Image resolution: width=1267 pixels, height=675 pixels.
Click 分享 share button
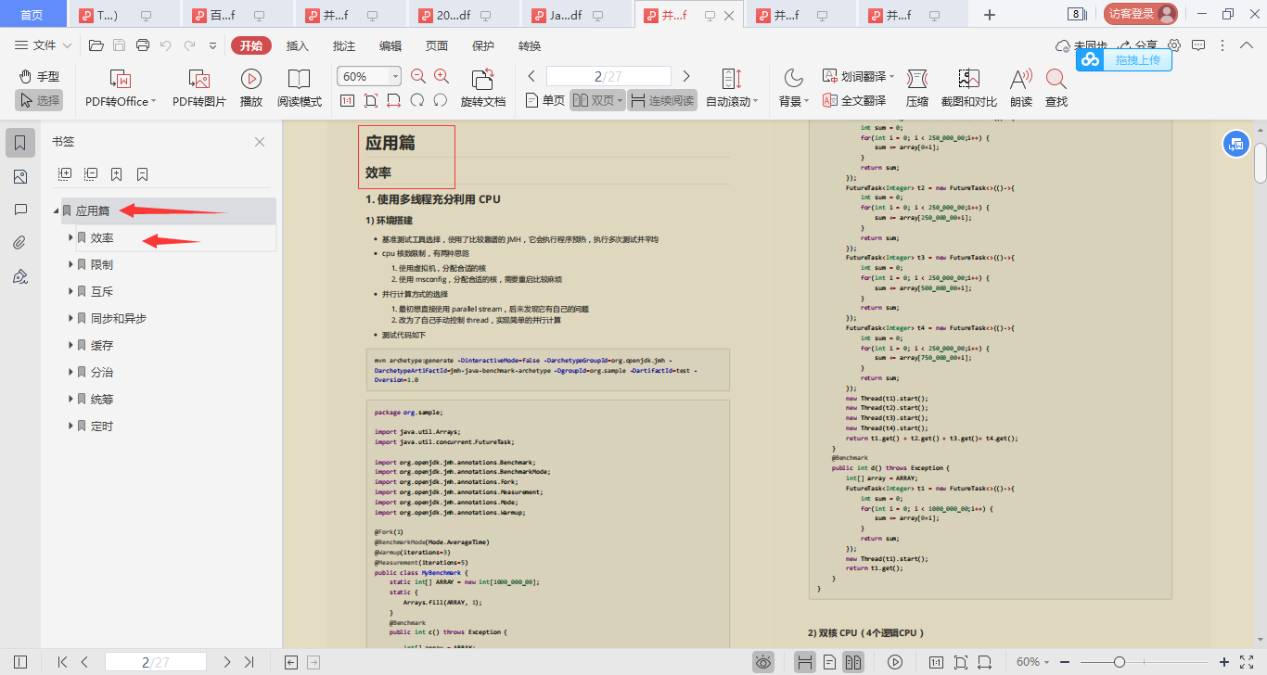(x=1138, y=45)
